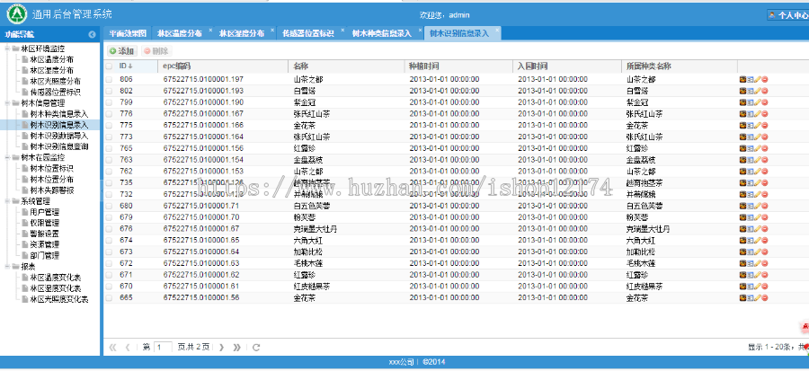809x371 pixels.
Task: Go to the next page using the arrow
Action: pyautogui.click(x=221, y=348)
